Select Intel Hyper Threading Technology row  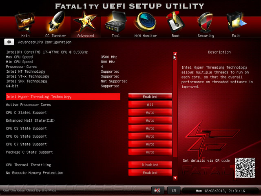point(63,97)
